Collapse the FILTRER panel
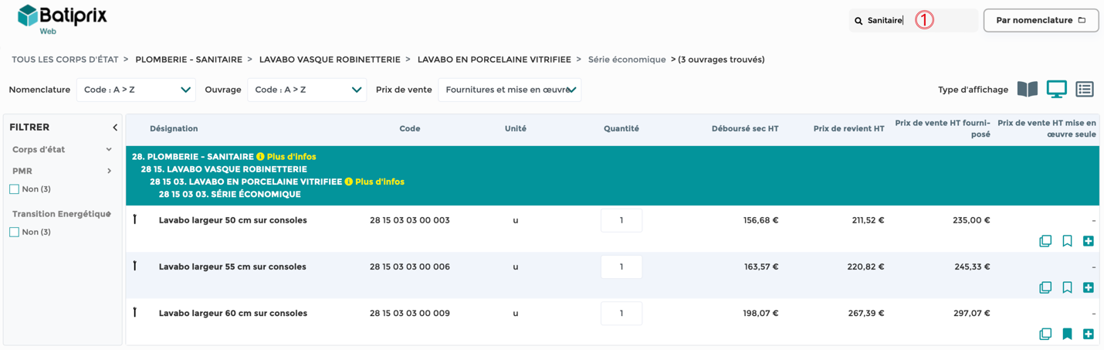 pos(115,127)
